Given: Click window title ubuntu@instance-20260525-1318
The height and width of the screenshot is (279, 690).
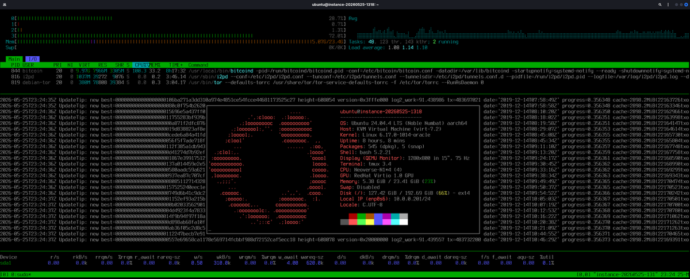Looking at the screenshot, I should point(345,5).
